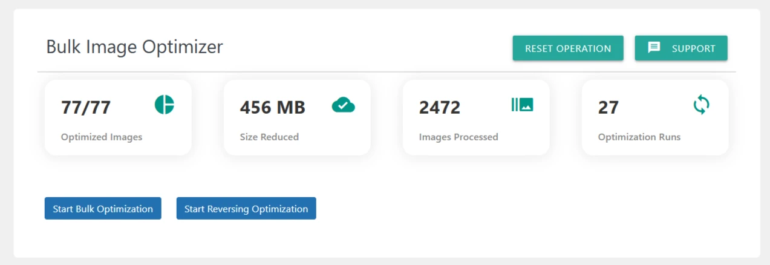Click the 27 runs number

[608, 108]
